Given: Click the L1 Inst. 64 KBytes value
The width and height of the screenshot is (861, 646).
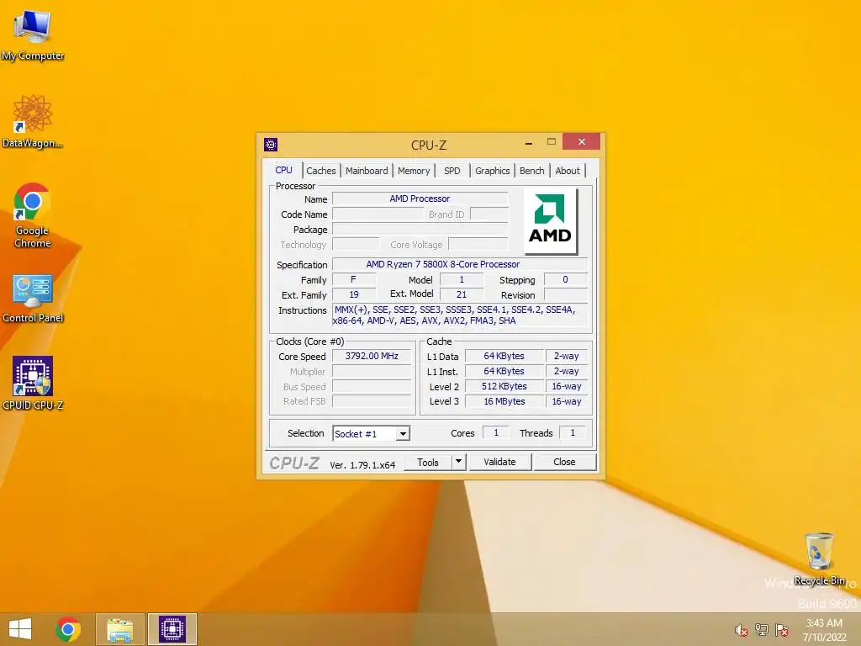Looking at the screenshot, I should [x=504, y=371].
